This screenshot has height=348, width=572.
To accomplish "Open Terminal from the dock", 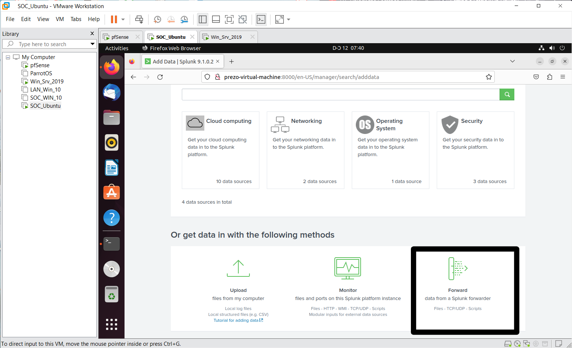I will pyautogui.click(x=112, y=244).
